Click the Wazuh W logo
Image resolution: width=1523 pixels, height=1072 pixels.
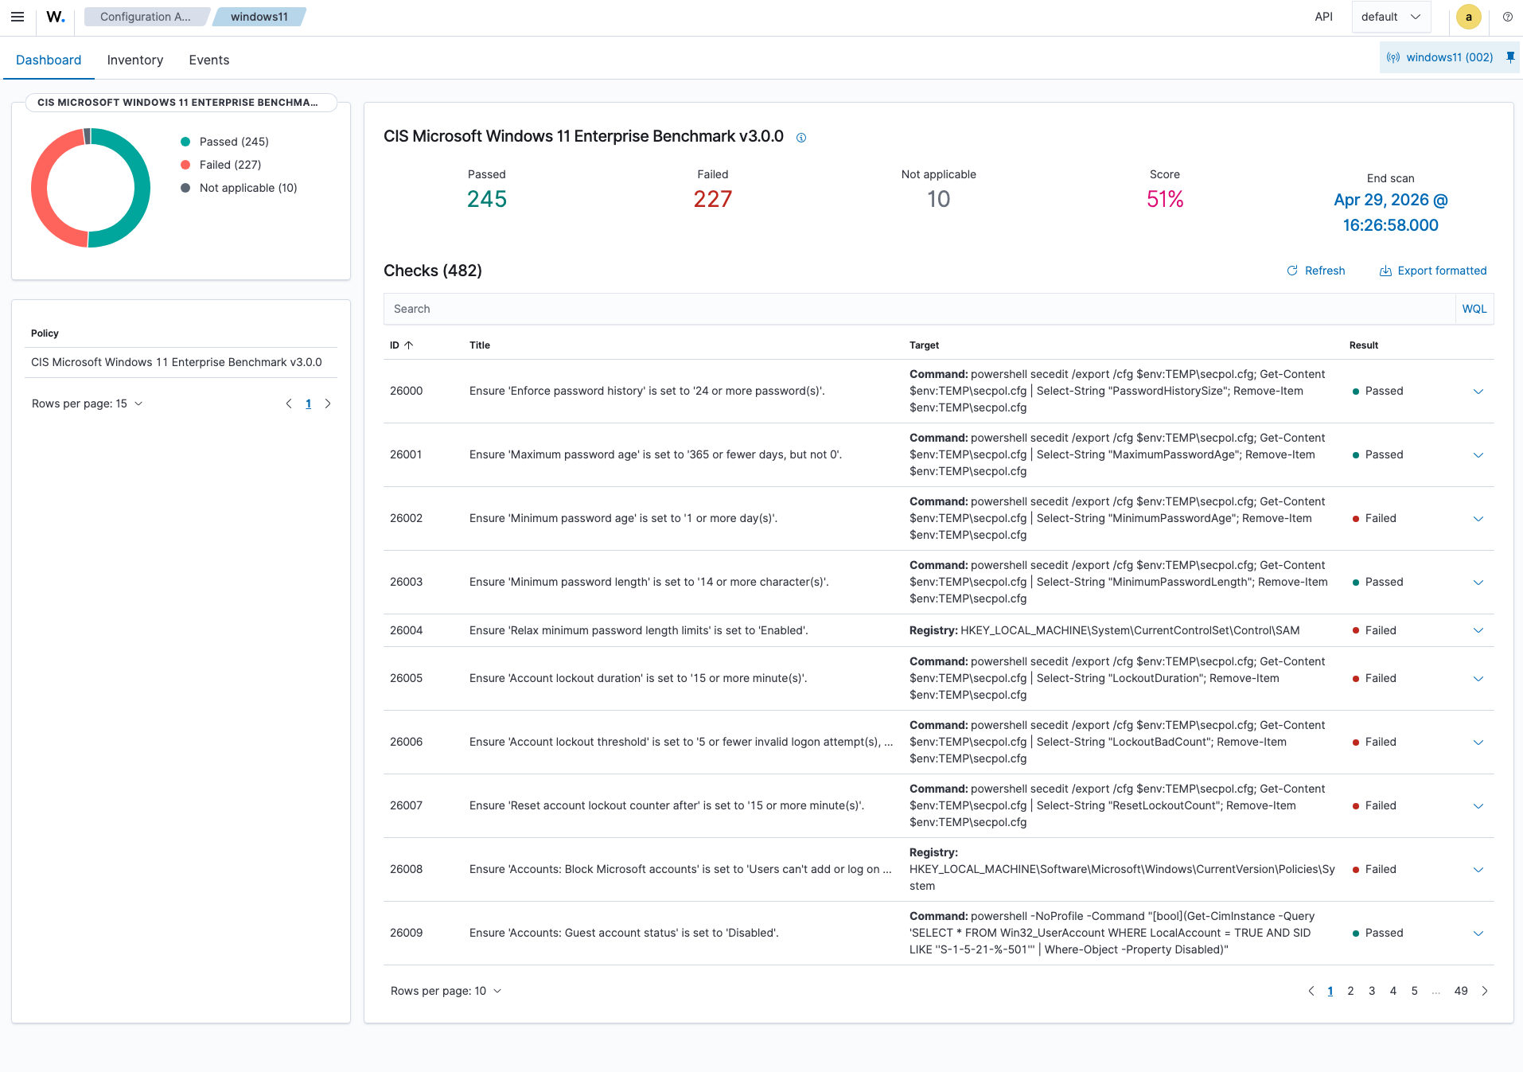click(x=56, y=17)
